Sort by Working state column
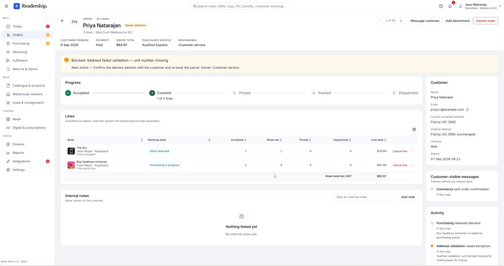The height and width of the screenshot is (266, 504). tap(209, 140)
